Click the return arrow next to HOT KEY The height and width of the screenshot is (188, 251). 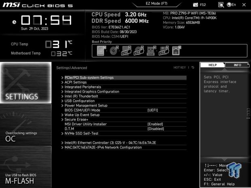click(x=193, y=68)
